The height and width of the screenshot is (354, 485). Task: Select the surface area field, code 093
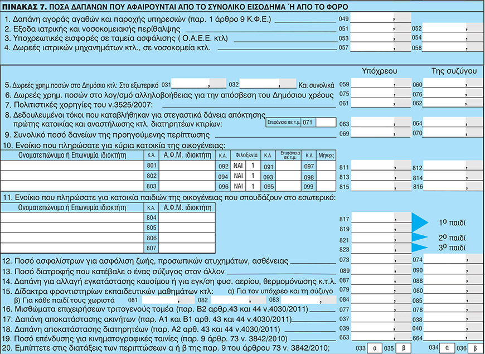pos(288,176)
